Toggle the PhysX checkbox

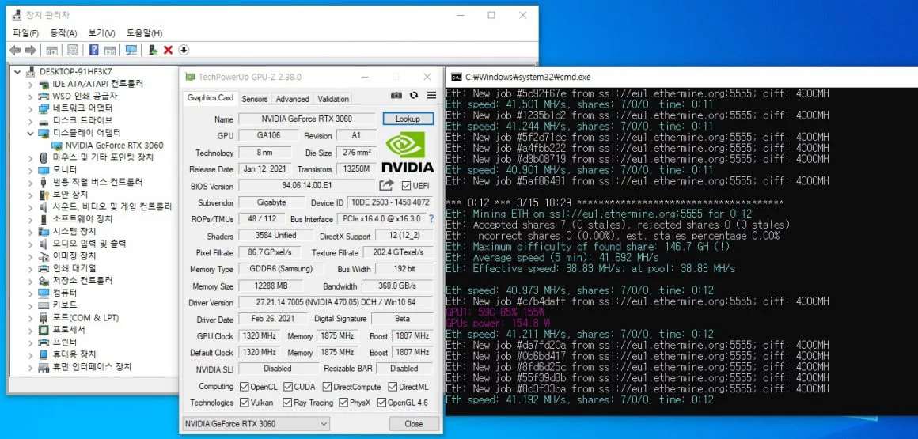coord(343,403)
